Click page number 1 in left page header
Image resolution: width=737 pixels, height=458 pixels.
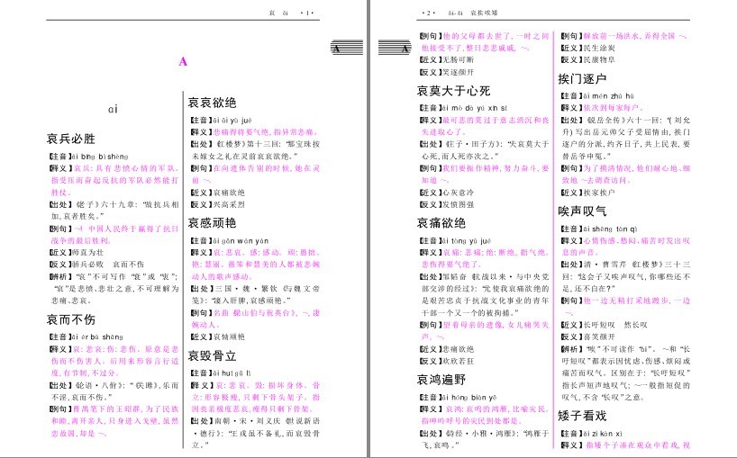tap(307, 13)
